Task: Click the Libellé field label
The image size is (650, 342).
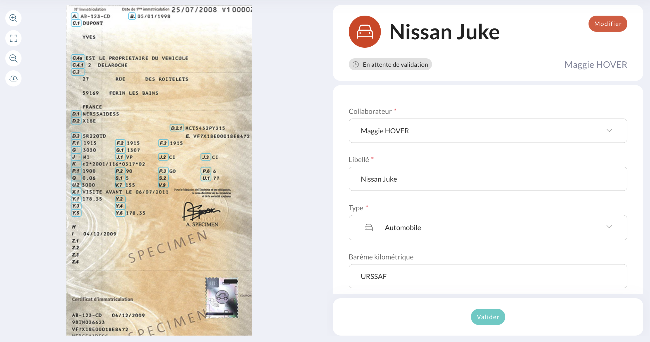Action: point(359,160)
